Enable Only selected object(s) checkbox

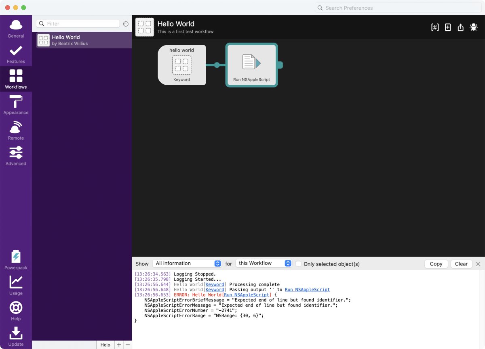(298, 263)
